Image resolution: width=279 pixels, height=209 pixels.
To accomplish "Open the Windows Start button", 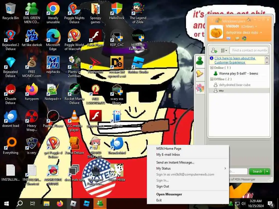I will click(7, 204).
